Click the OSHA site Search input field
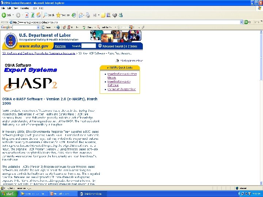263x197 pixels. [88, 46]
